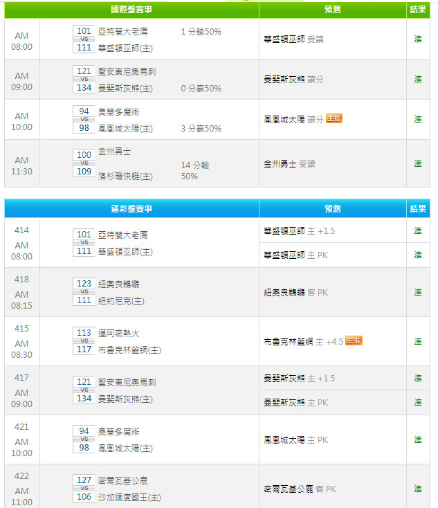Click handicap text 14 分輸 50%
This screenshot has height=508, width=438.
point(195,171)
